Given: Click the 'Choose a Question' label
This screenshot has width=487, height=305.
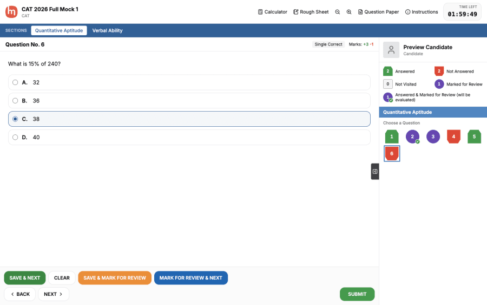Looking at the screenshot, I should click(x=402, y=123).
